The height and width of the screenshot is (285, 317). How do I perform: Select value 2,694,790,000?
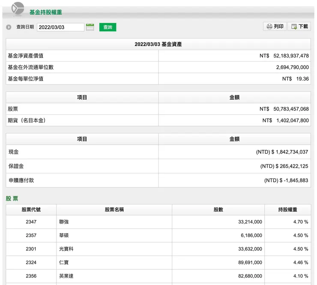tap(293, 67)
